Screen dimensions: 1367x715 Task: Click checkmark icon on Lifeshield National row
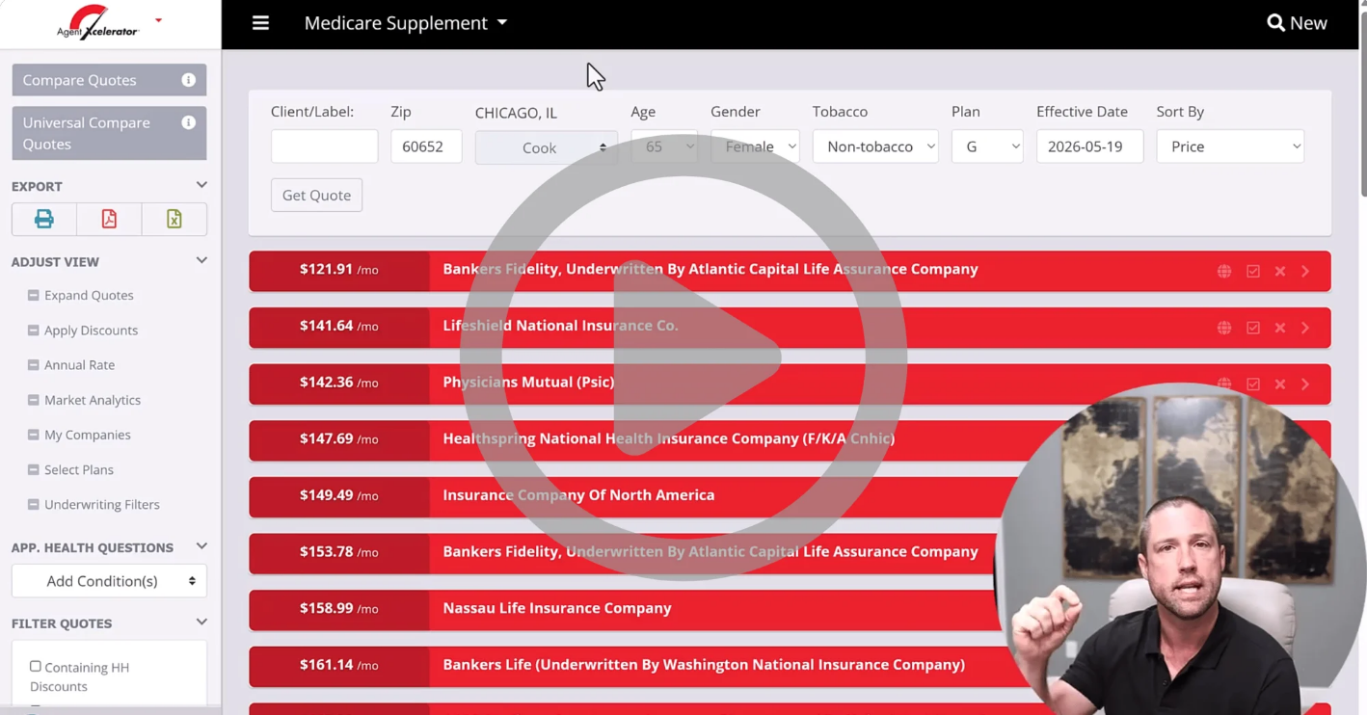tap(1253, 328)
